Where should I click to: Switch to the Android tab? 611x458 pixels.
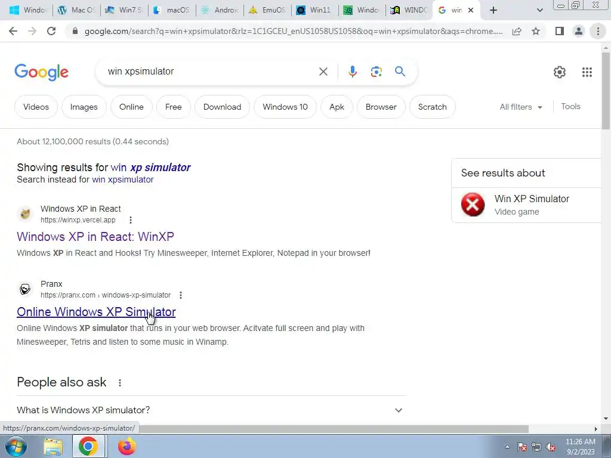220,10
